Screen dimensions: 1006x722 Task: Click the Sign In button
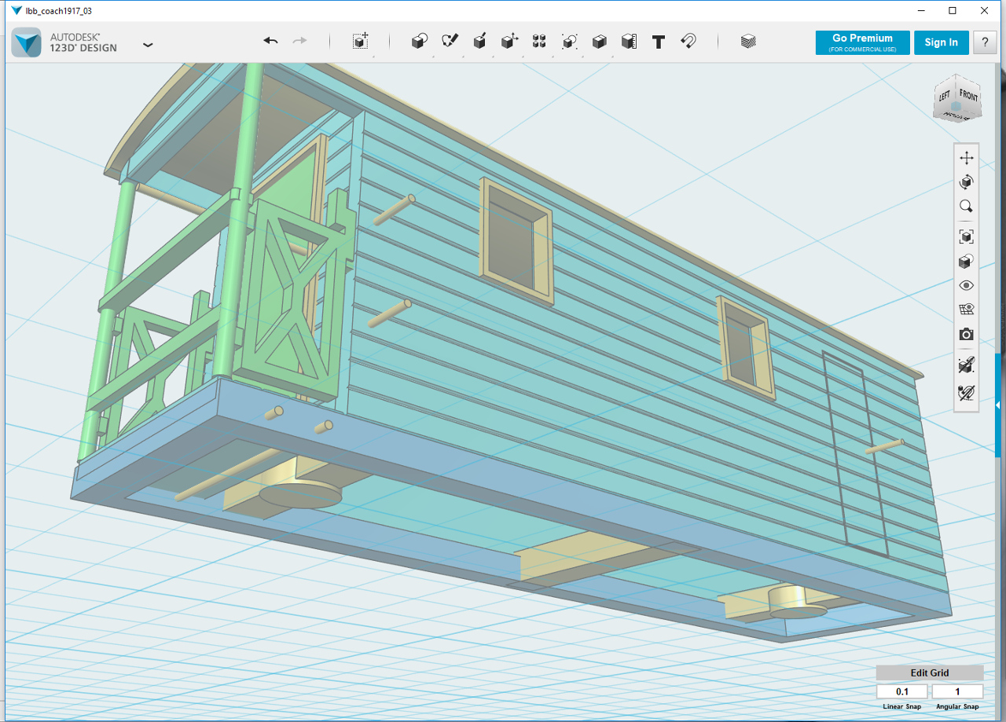click(x=941, y=42)
